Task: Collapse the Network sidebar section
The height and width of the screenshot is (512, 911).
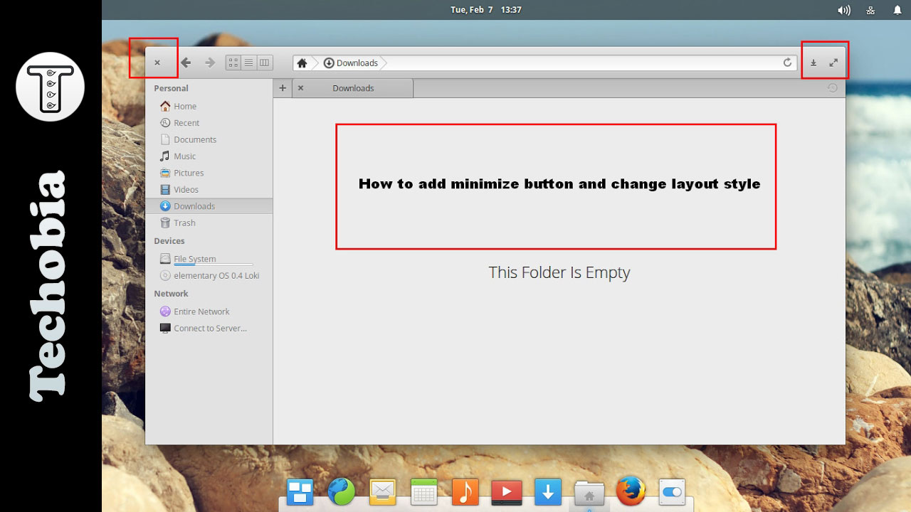Action: pyautogui.click(x=171, y=294)
